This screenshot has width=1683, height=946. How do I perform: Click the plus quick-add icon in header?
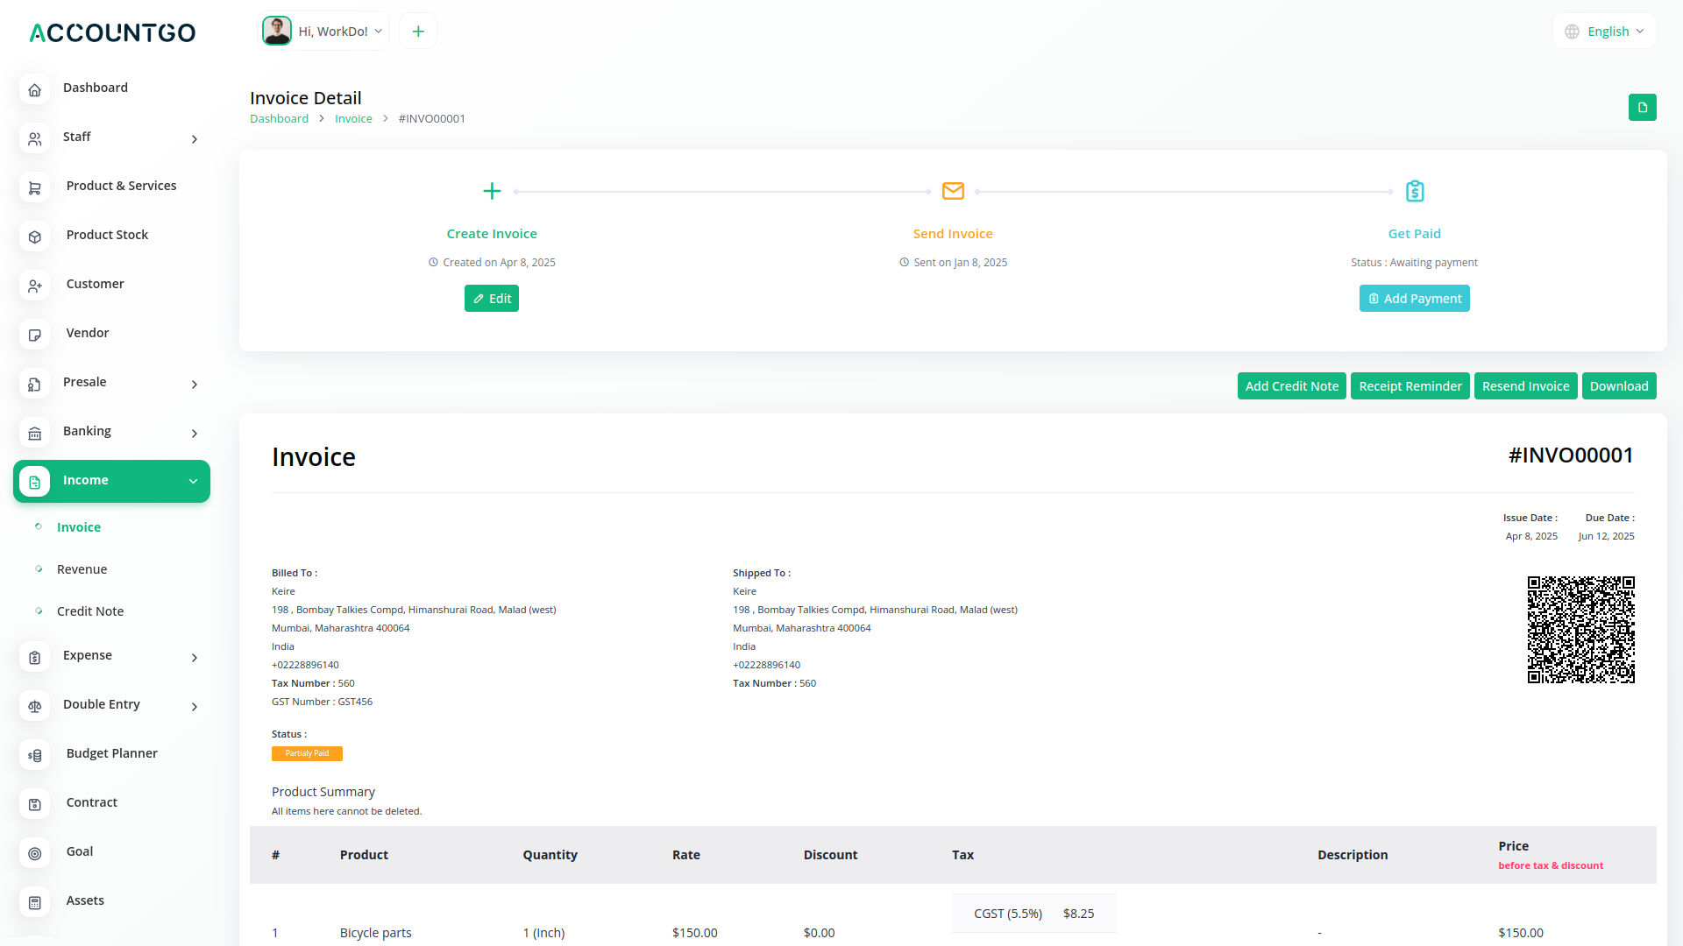(x=418, y=32)
